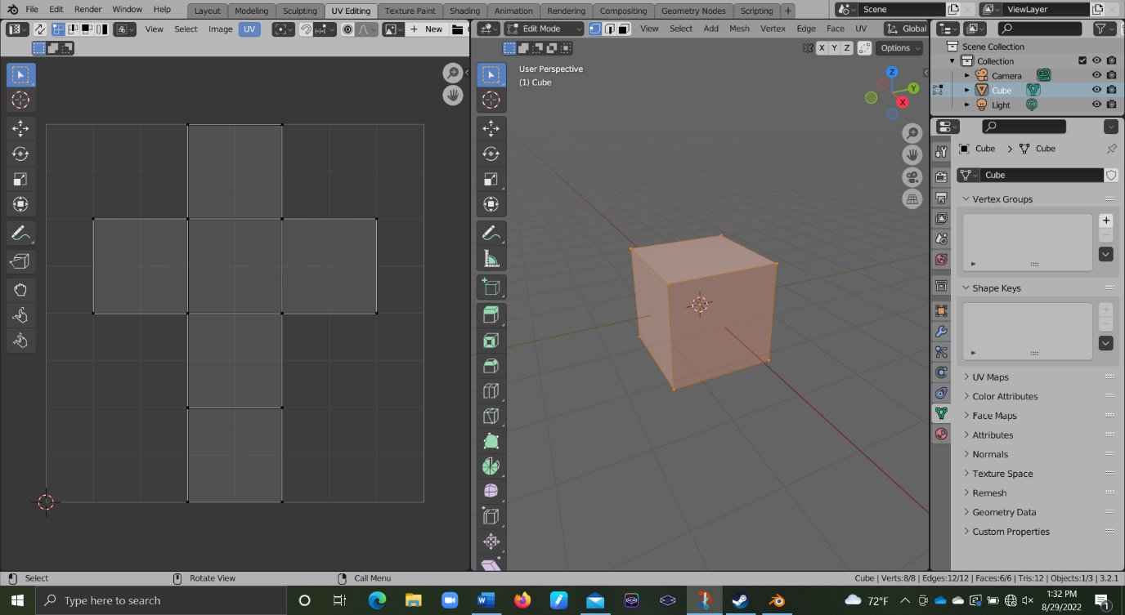Hide the Cube object in outliner
This screenshot has width=1125, height=615.
[x=1096, y=90]
